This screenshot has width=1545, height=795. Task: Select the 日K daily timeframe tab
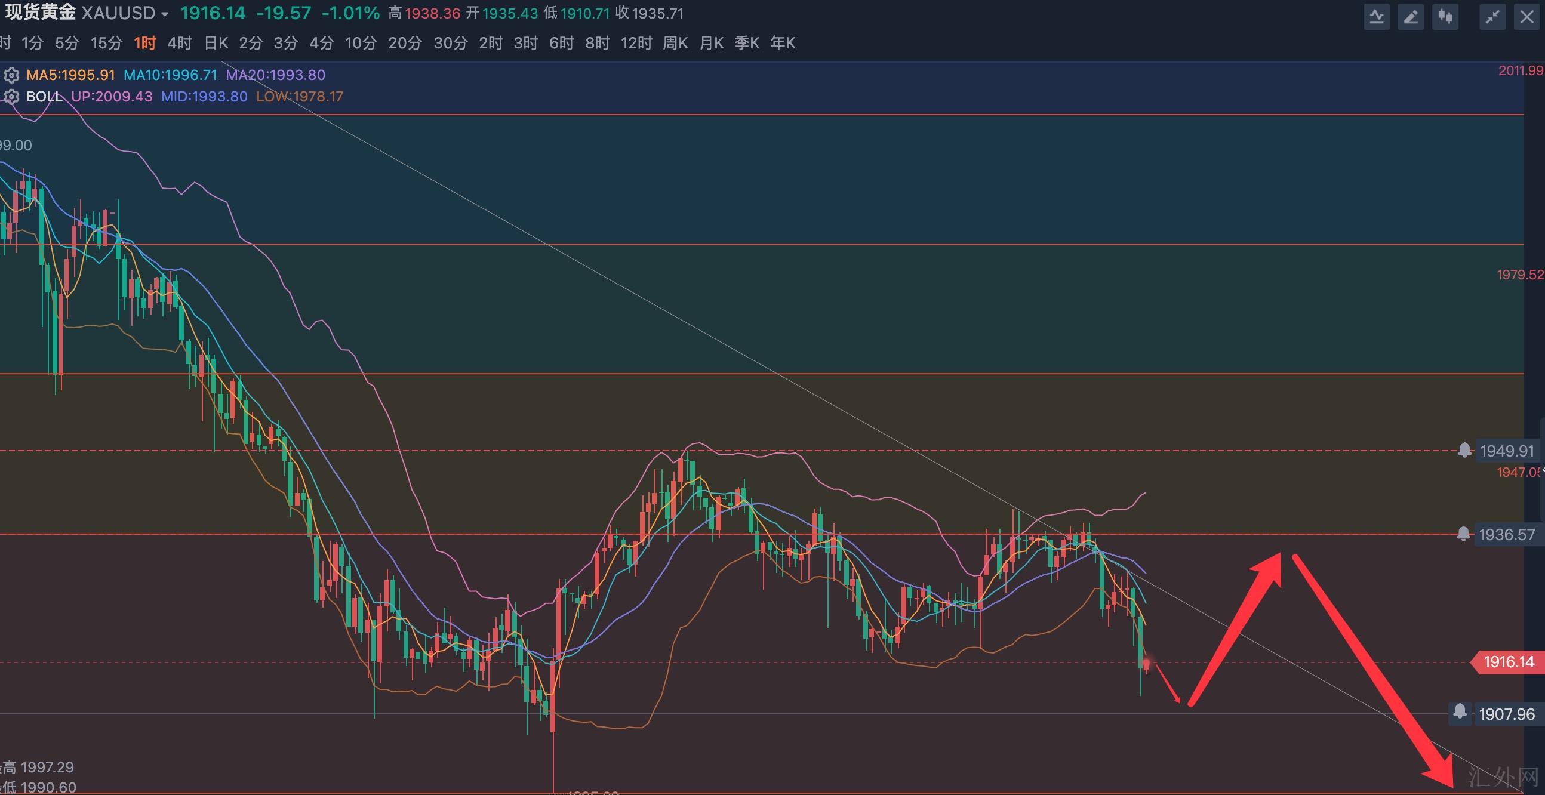click(216, 43)
